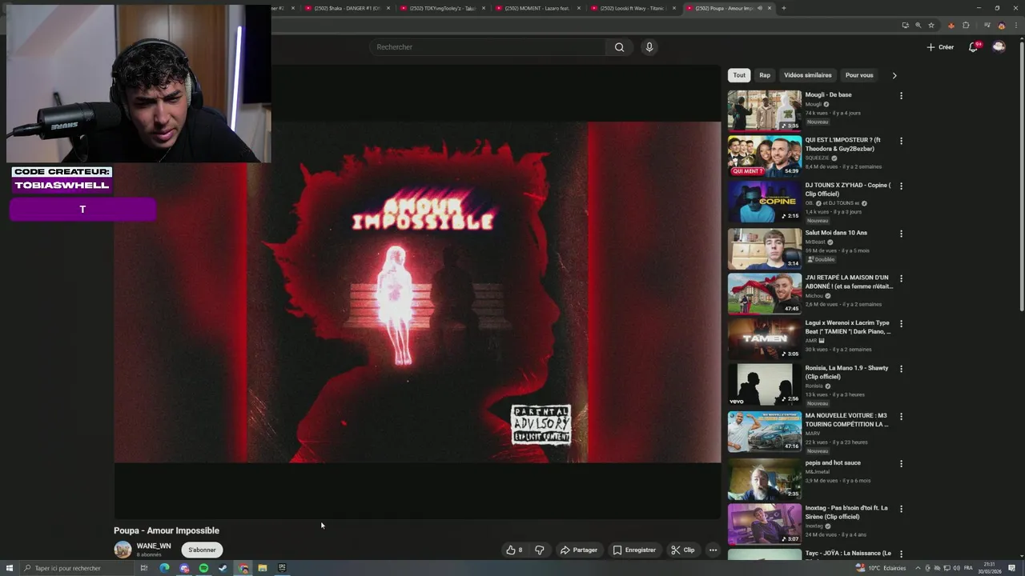
Task: Open options menu for Inoxtag La Sirène video
Action: [x=901, y=509]
